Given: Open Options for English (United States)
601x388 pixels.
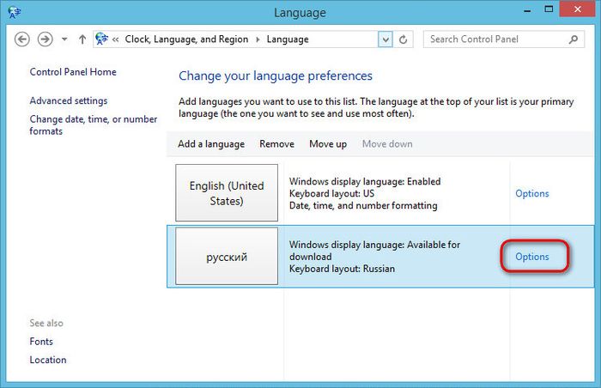Looking at the screenshot, I should click(x=531, y=194).
